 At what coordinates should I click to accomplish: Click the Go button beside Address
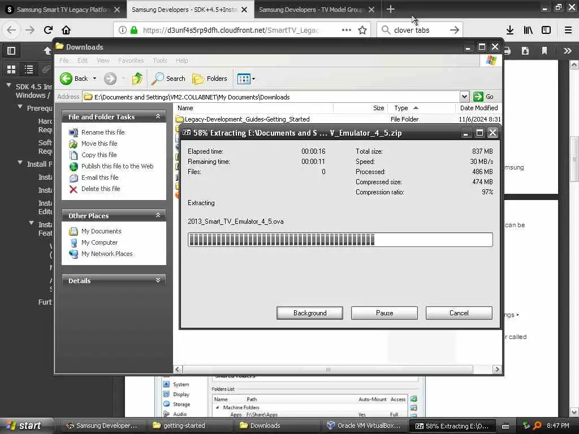point(483,97)
